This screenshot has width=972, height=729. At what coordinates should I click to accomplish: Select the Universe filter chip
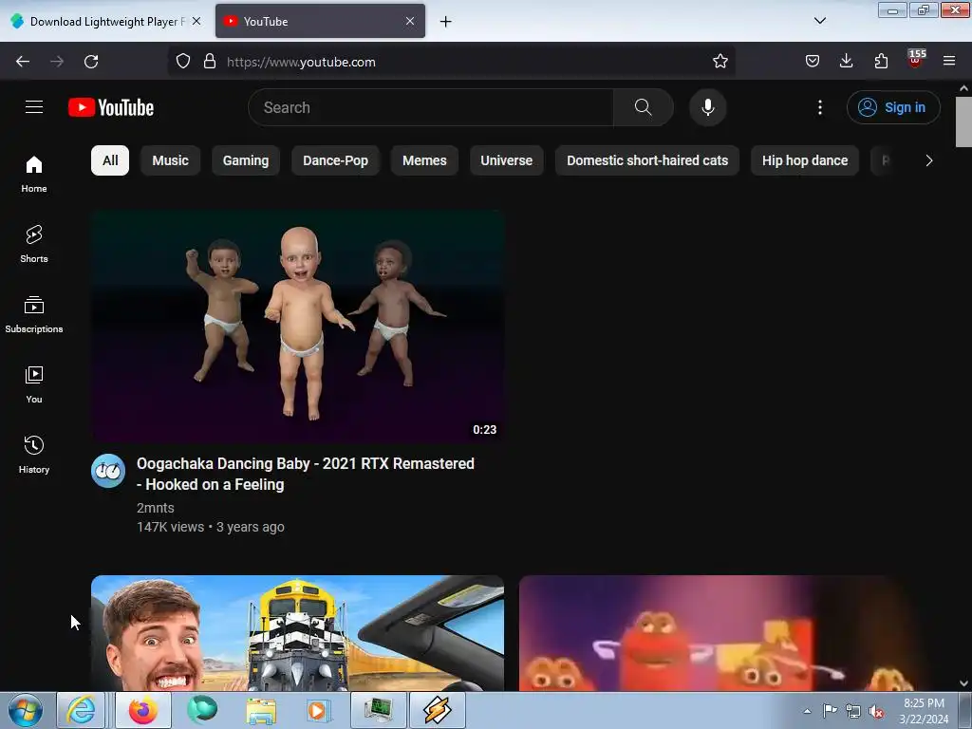pyautogui.click(x=507, y=160)
